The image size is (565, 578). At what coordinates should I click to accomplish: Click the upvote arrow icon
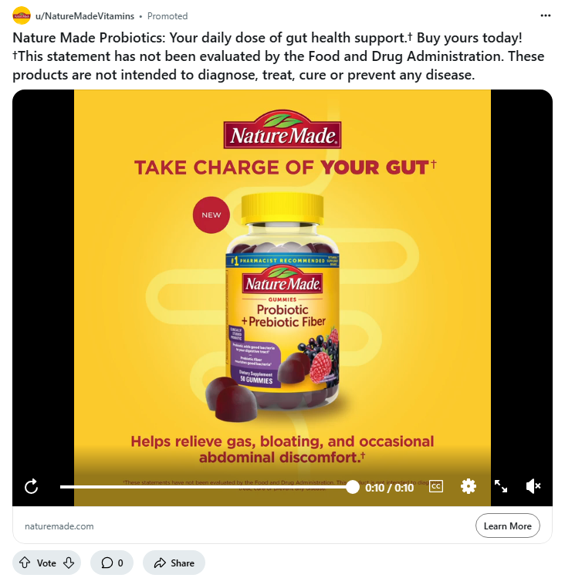click(25, 563)
